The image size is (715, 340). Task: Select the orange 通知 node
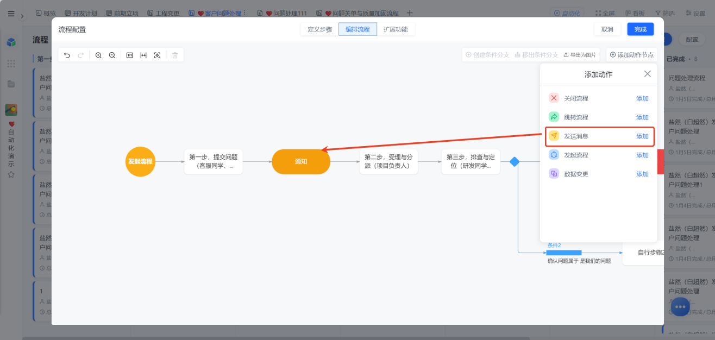pyautogui.click(x=301, y=161)
